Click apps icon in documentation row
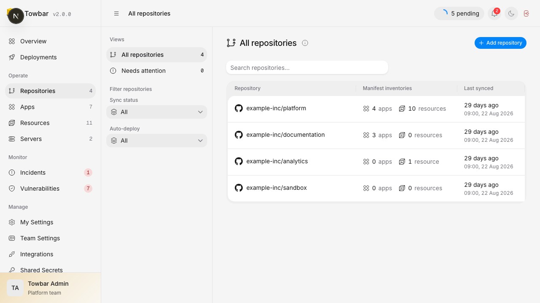The image size is (540, 303). click(366, 135)
